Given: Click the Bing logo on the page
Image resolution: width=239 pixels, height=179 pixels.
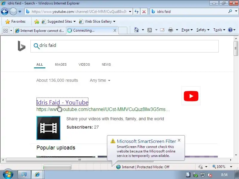Looking at the screenshot, I should click(x=22, y=46).
